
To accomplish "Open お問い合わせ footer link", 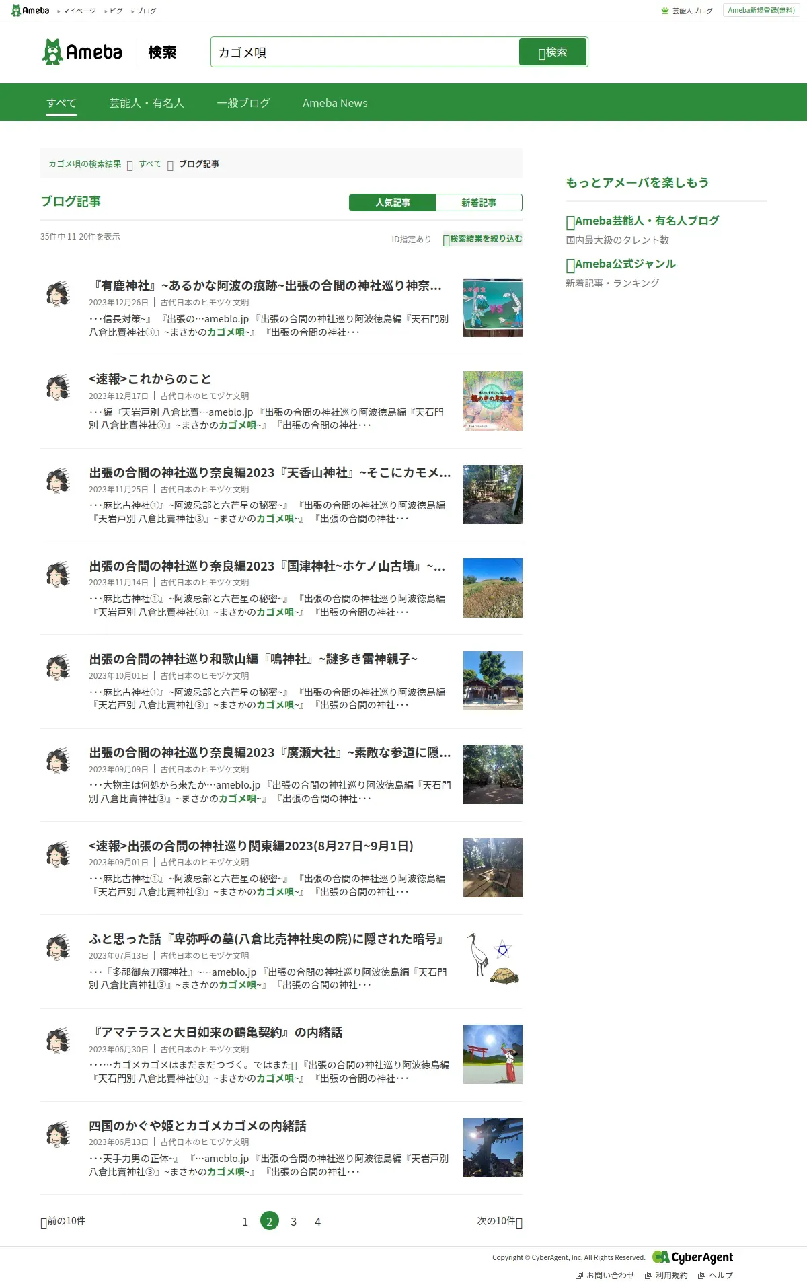I will [605, 1275].
